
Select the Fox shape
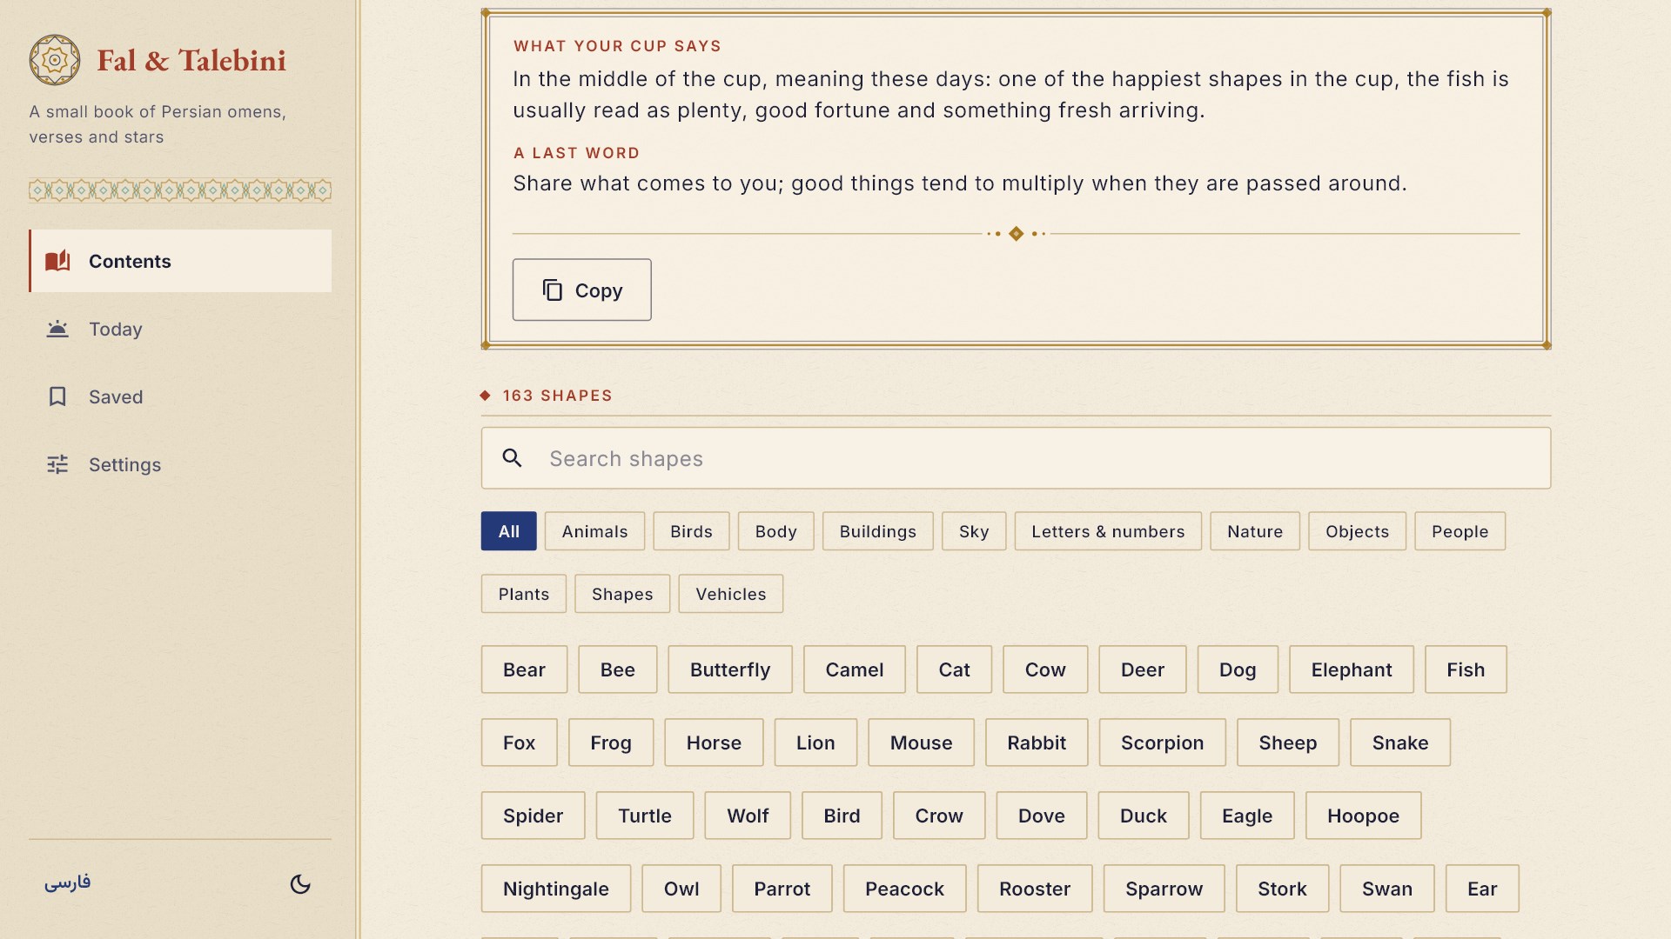[x=519, y=743]
